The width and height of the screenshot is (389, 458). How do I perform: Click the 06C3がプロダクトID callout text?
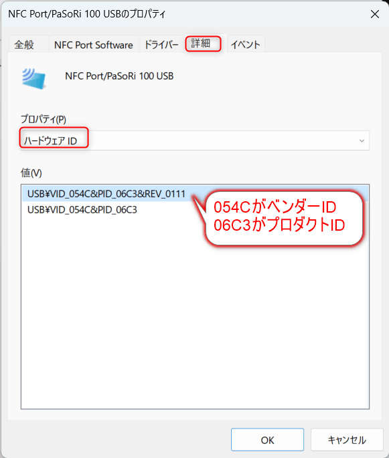pyautogui.click(x=279, y=225)
